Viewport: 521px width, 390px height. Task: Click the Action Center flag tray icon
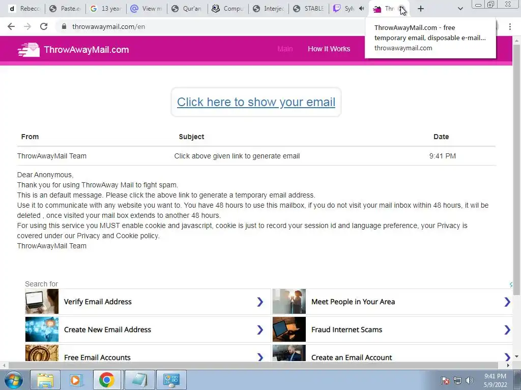445,380
